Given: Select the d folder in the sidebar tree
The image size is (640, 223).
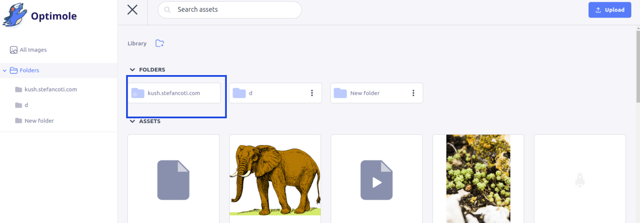Looking at the screenshot, I should coord(26,105).
